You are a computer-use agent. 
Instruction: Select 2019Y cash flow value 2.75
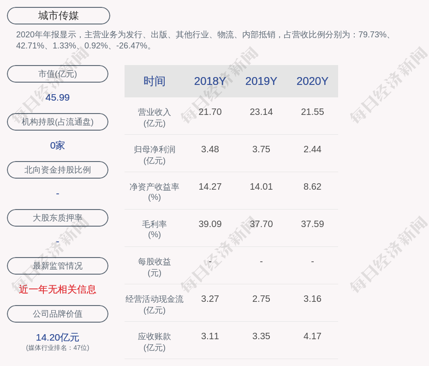[261, 299]
